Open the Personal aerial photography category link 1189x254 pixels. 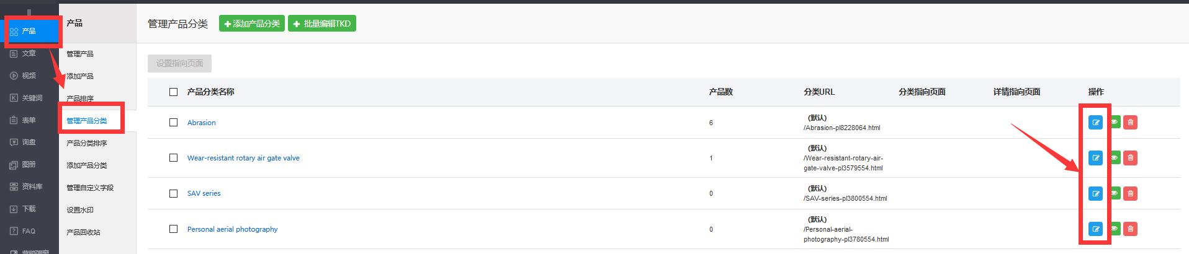(232, 229)
